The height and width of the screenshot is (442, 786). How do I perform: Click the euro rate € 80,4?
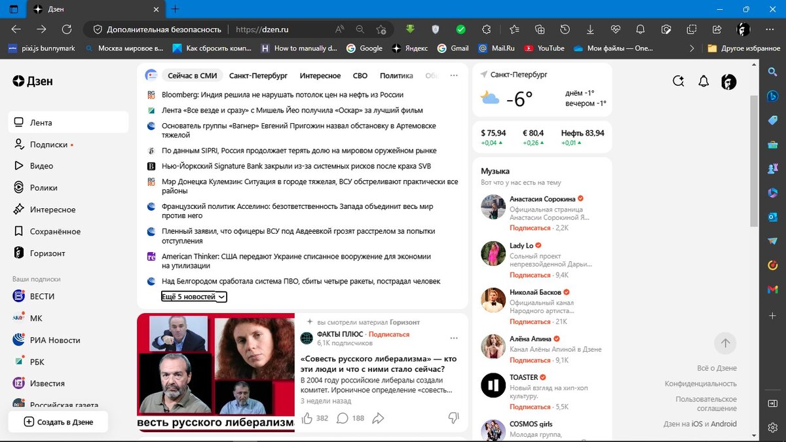533,137
